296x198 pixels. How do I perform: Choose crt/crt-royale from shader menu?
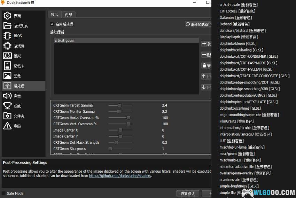(x=239, y=5)
